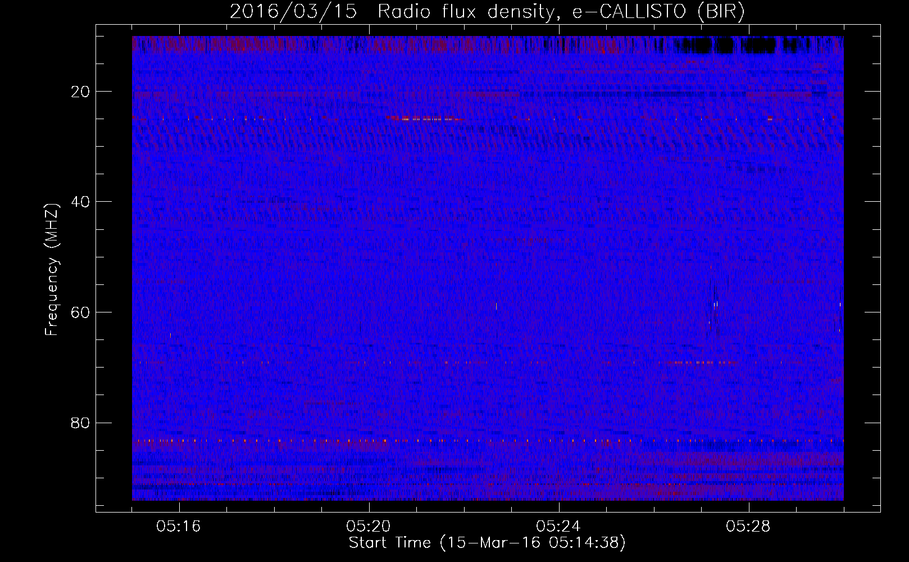Click the 60 frequency tick label
909x562 pixels.
click(81, 312)
